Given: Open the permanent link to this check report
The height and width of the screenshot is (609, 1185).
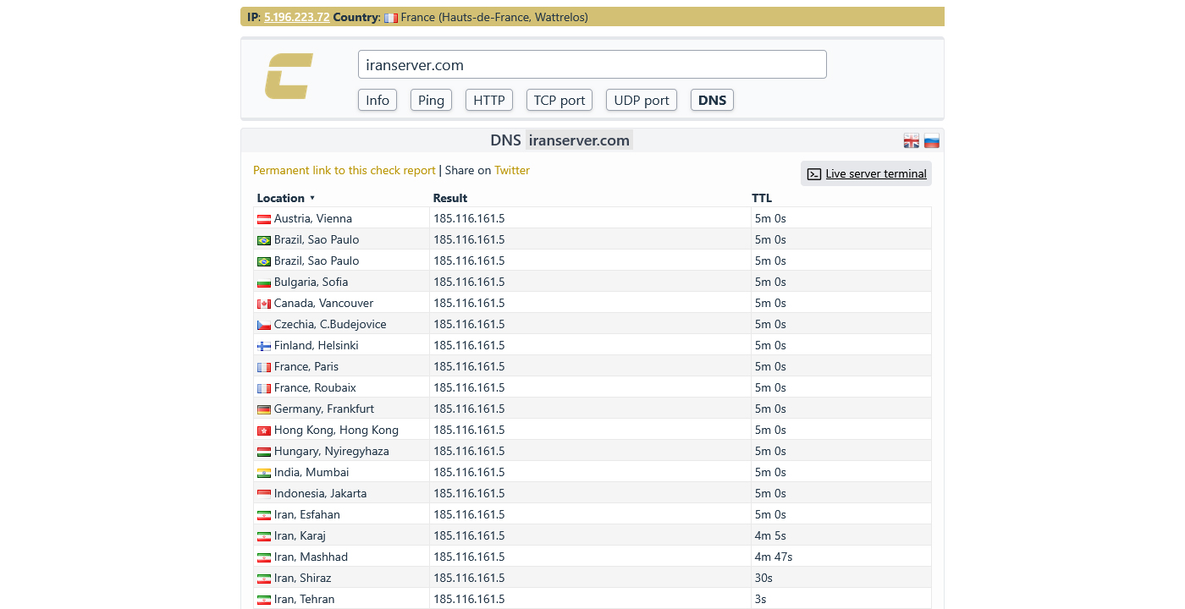Looking at the screenshot, I should click(x=344, y=170).
